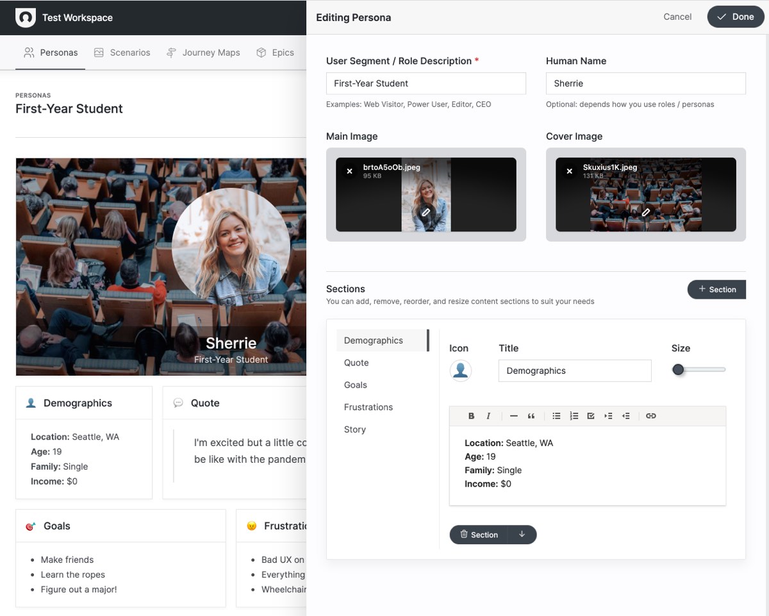Increase text indent in the editor toolbar
Image resolution: width=769 pixels, height=616 pixels.
tap(608, 415)
